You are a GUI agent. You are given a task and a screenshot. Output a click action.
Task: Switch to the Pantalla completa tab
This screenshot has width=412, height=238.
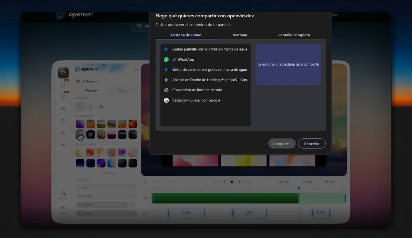coord(294,35)
